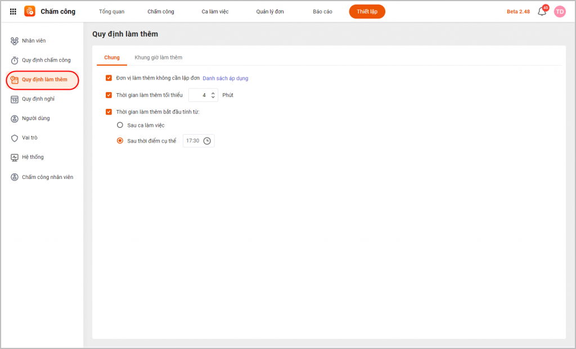This screenshot has height=349, width=576.
Task: Open the notifications bell
Action: click(542, 11)
